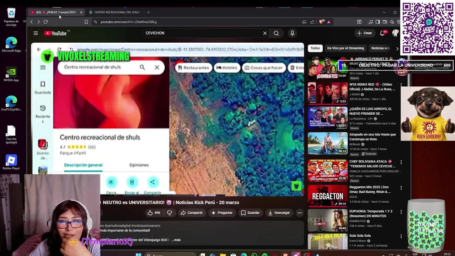Open the YouTube hamburger guide menu
Viewport: 455px width, 256px height.
click(36, 33)
